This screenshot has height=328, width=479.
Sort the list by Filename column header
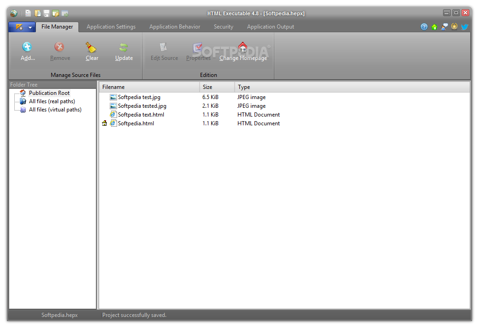[149, 87]
